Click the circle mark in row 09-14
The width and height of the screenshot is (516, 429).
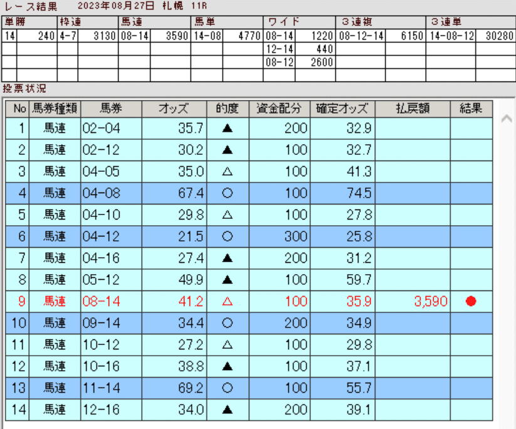pos(228,323)
